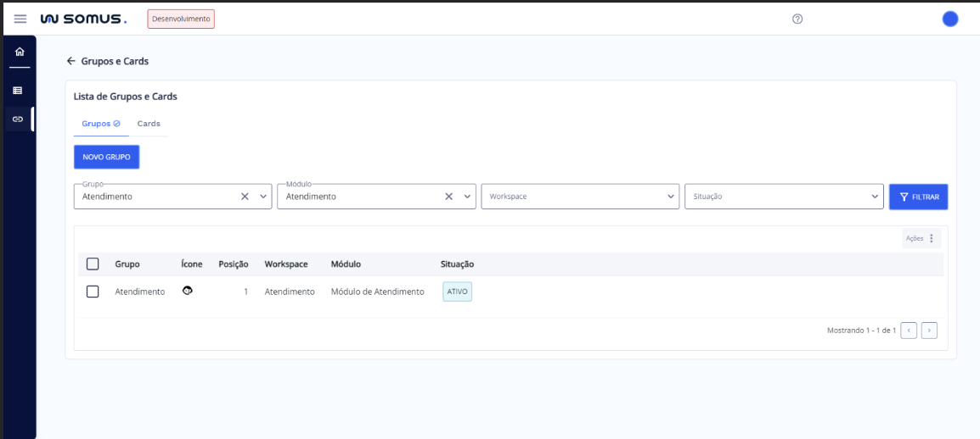980x439 pixels.
Task: Click the Situação column header
Action: coord(458,264)
